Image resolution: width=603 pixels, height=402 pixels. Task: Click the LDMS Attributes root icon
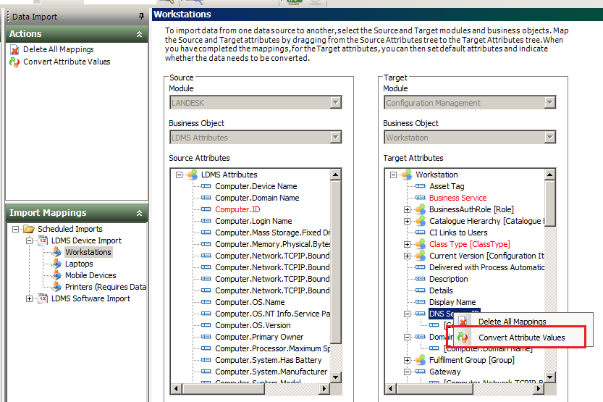(x=192, y=175)
